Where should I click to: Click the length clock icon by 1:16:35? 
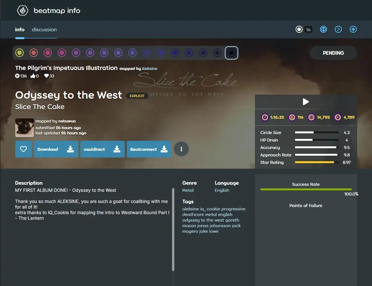[x=265, y=117]
